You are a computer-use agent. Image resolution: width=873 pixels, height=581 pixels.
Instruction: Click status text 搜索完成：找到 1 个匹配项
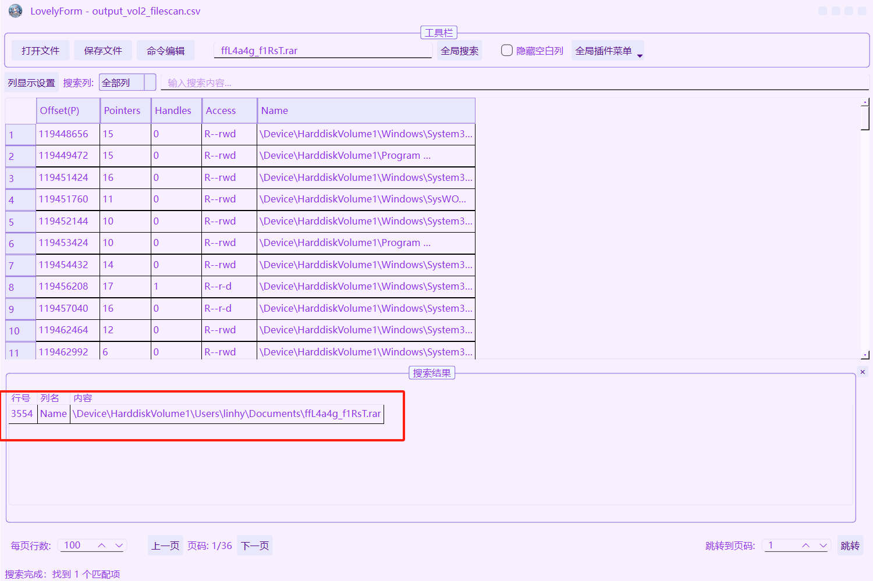(62, 574)
